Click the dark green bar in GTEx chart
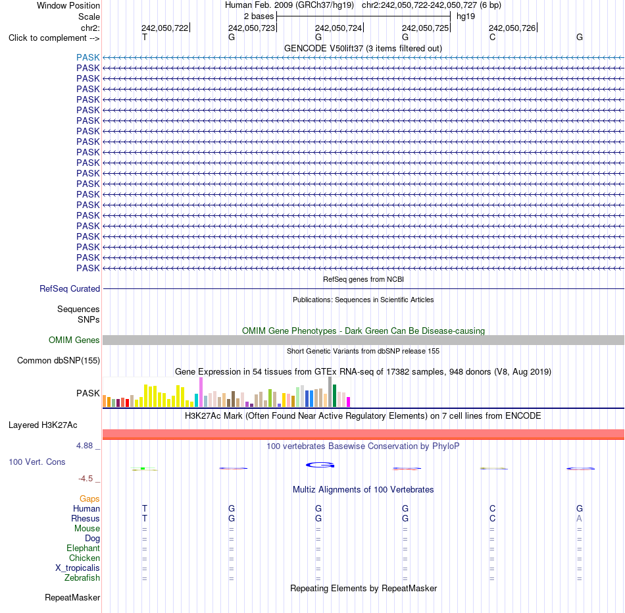 334,396
